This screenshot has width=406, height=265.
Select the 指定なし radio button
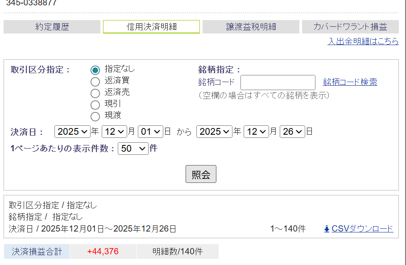pos(95,70)
